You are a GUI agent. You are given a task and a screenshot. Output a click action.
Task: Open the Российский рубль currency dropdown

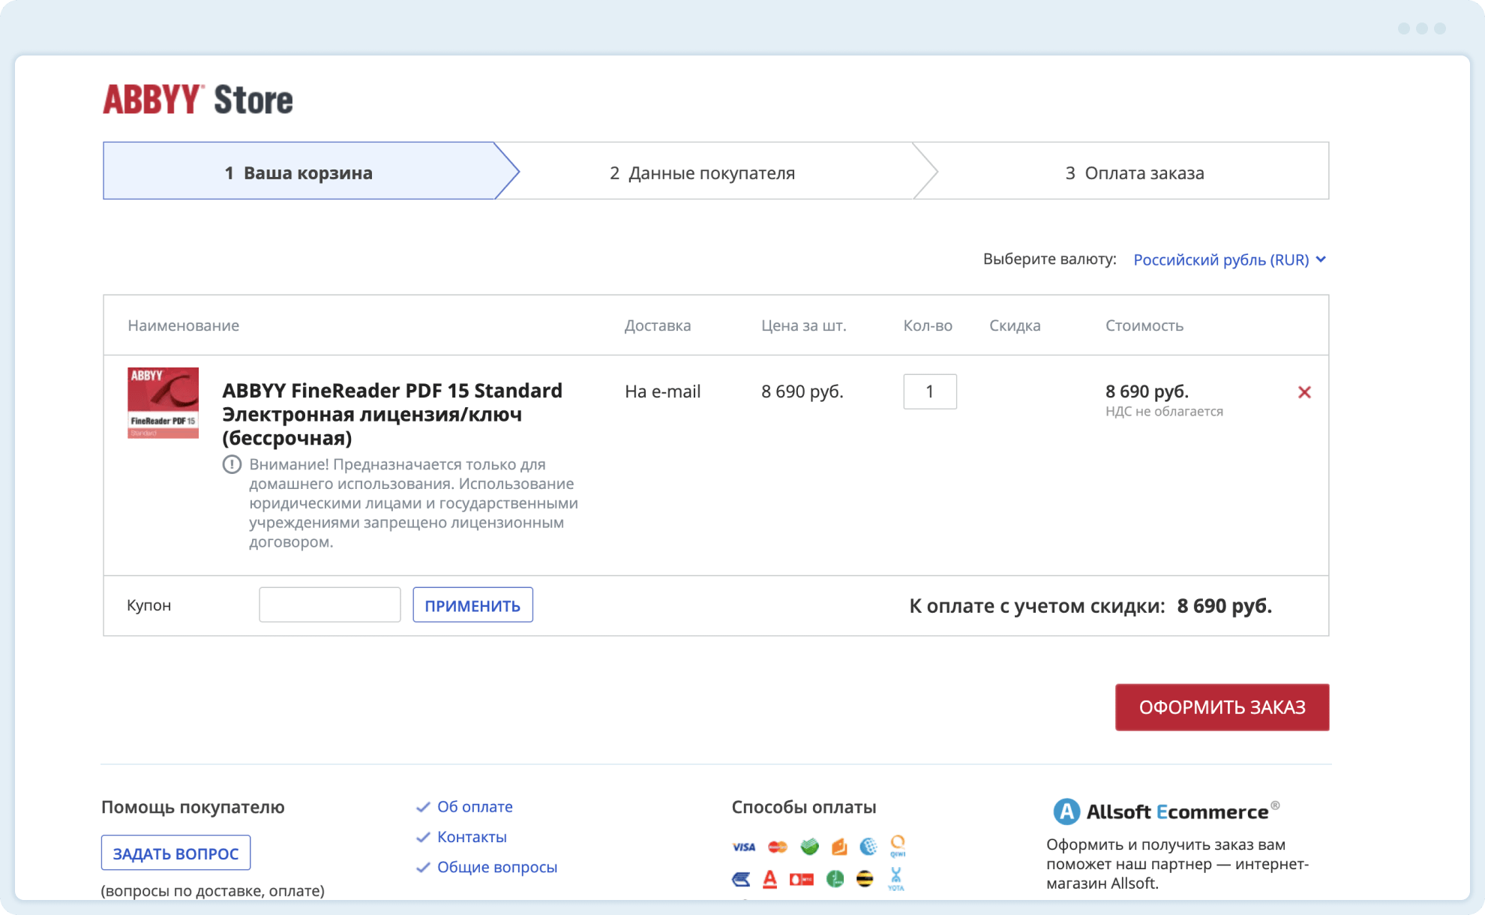(x=1229, y=259)
